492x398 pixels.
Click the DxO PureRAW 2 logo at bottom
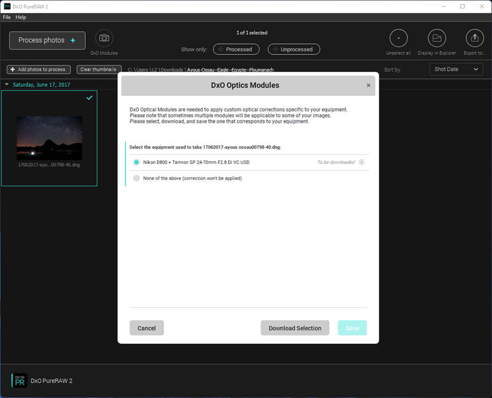coord(19,381)
